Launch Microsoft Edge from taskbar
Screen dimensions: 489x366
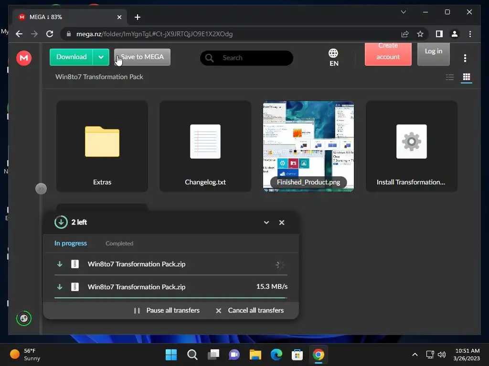pyautogui.click(x=276, y=355)
